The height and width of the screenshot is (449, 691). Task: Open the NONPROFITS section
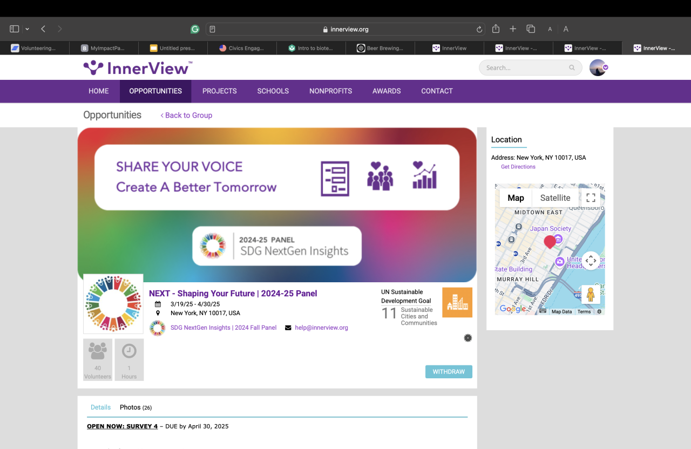331,91
